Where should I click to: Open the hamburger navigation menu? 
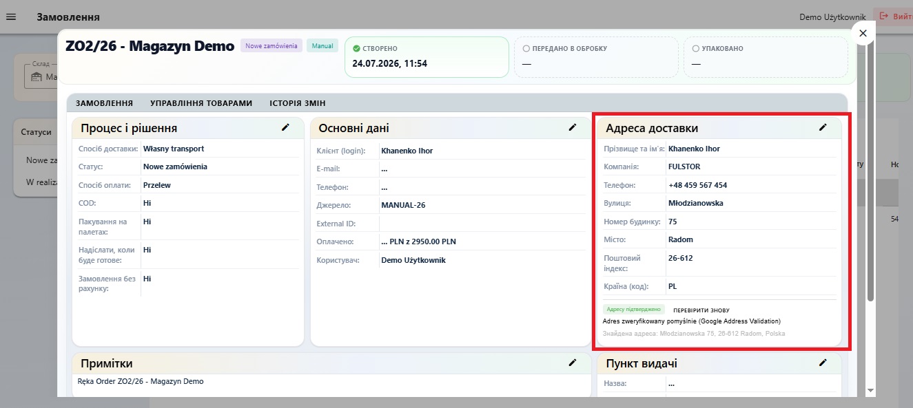point(10,17)
